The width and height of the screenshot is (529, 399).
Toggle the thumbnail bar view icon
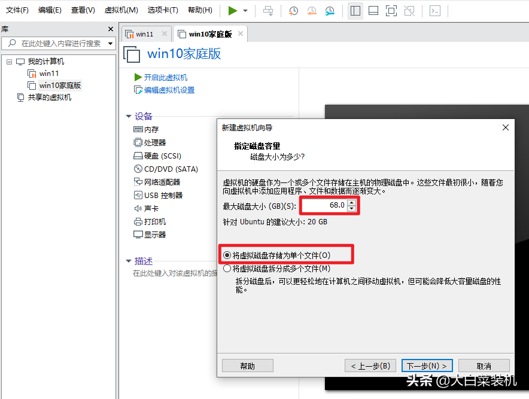point(373,11)
